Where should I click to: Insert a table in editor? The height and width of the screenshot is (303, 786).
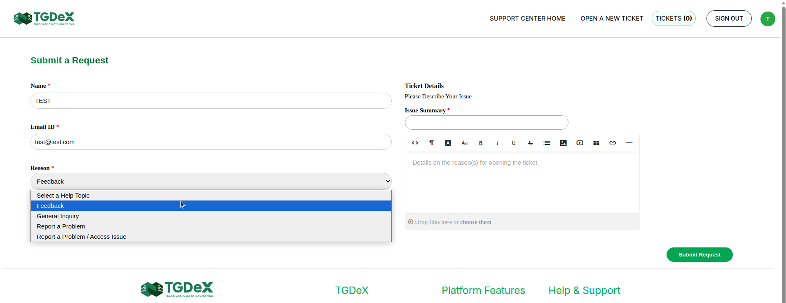(x=596, y=143)
